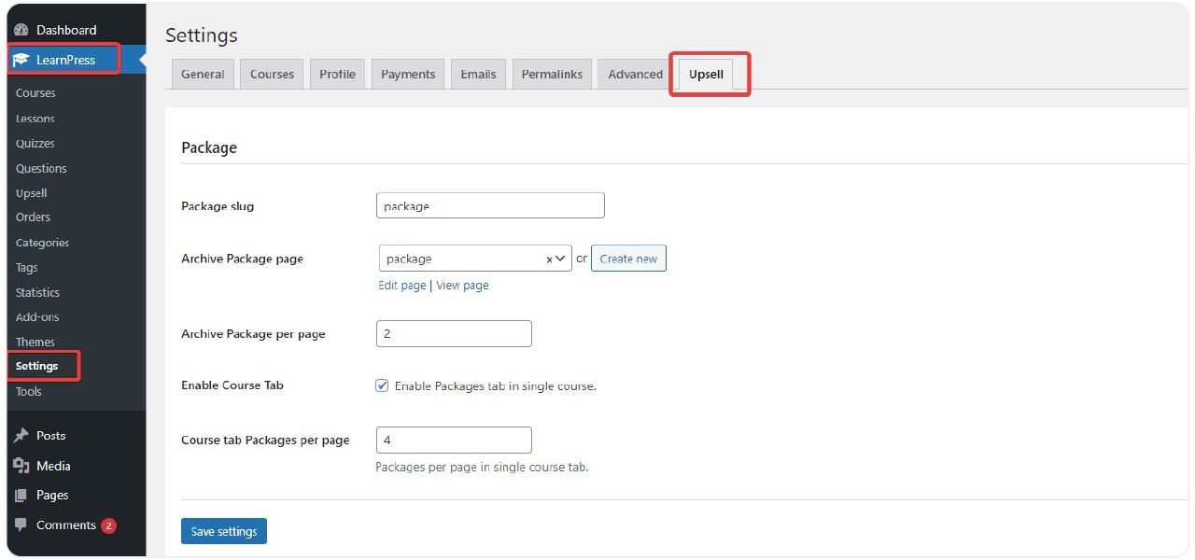Click the Archive Package per page label
This screenshot has width=1195, height=560.
coord(253,334)
